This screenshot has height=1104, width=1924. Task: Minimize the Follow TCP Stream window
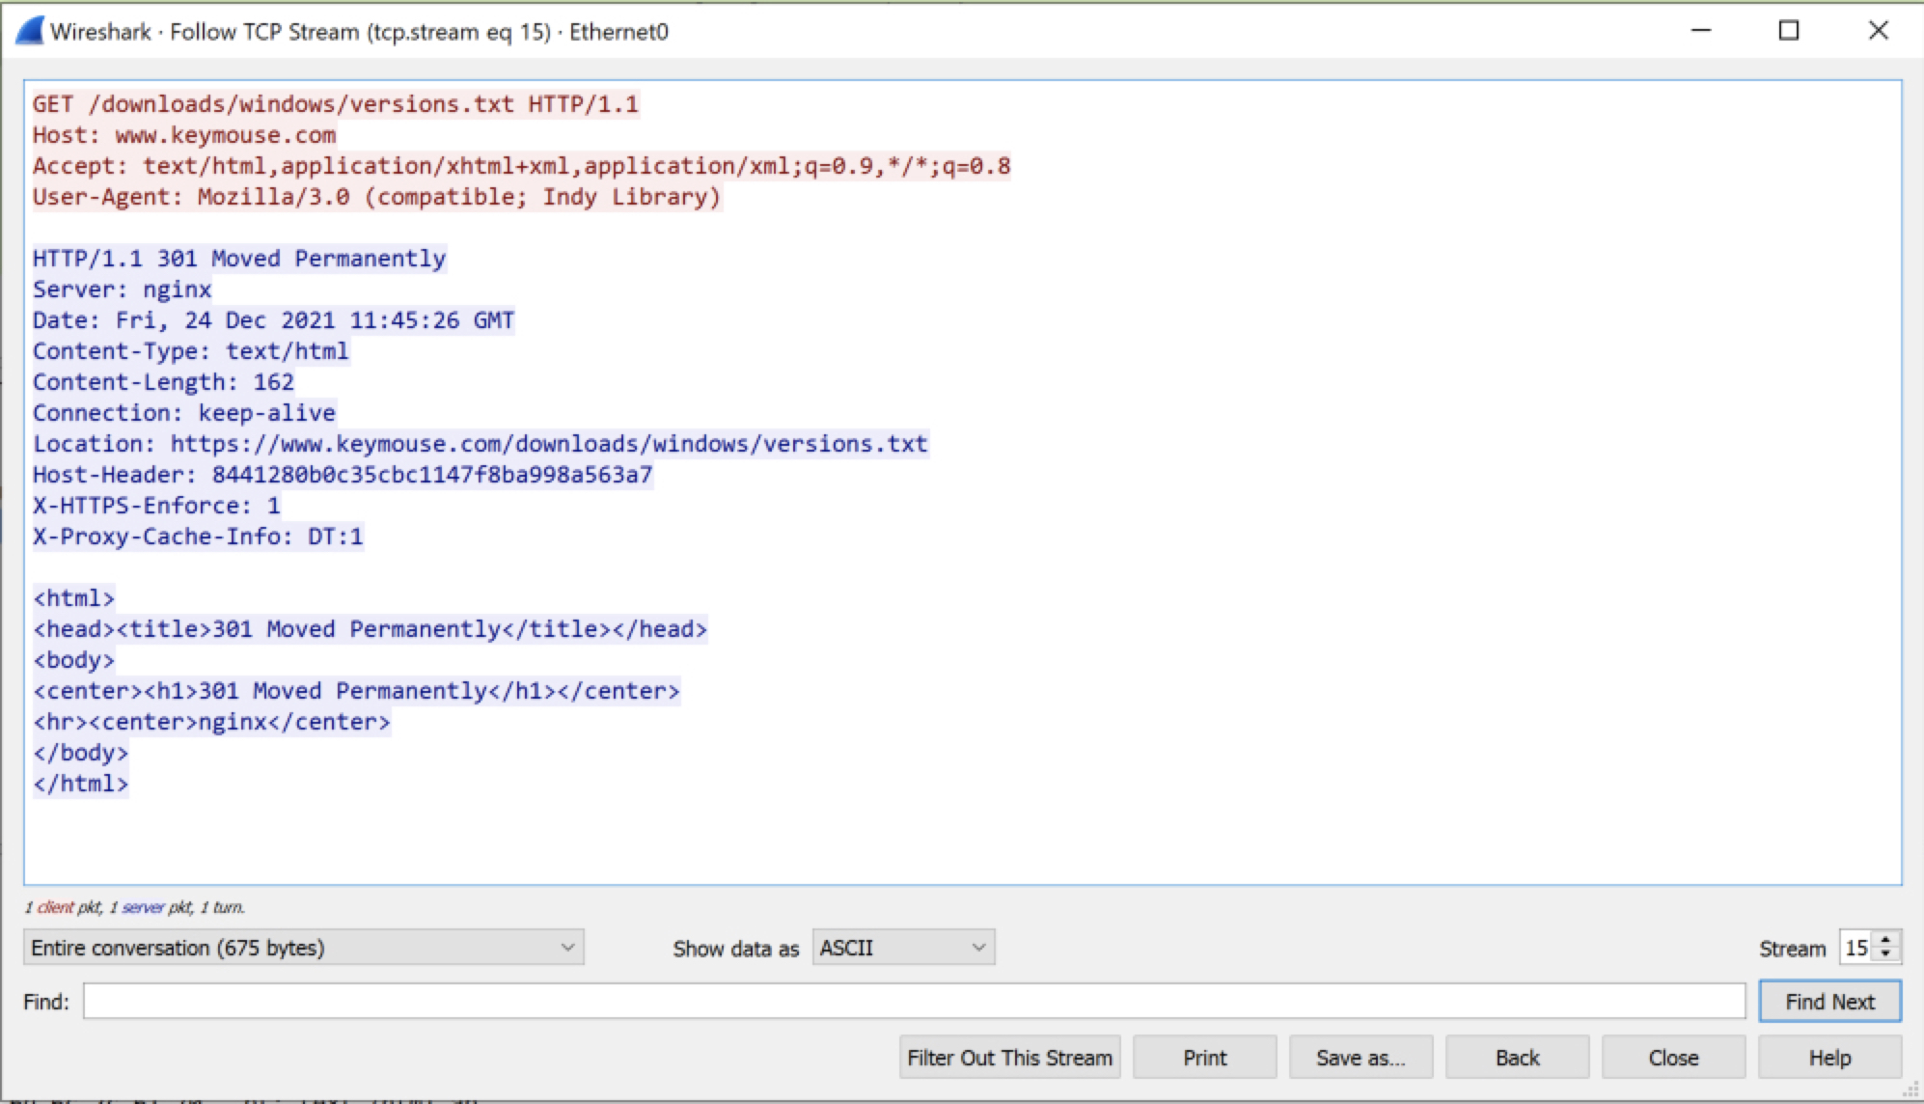coord(1700,31)
